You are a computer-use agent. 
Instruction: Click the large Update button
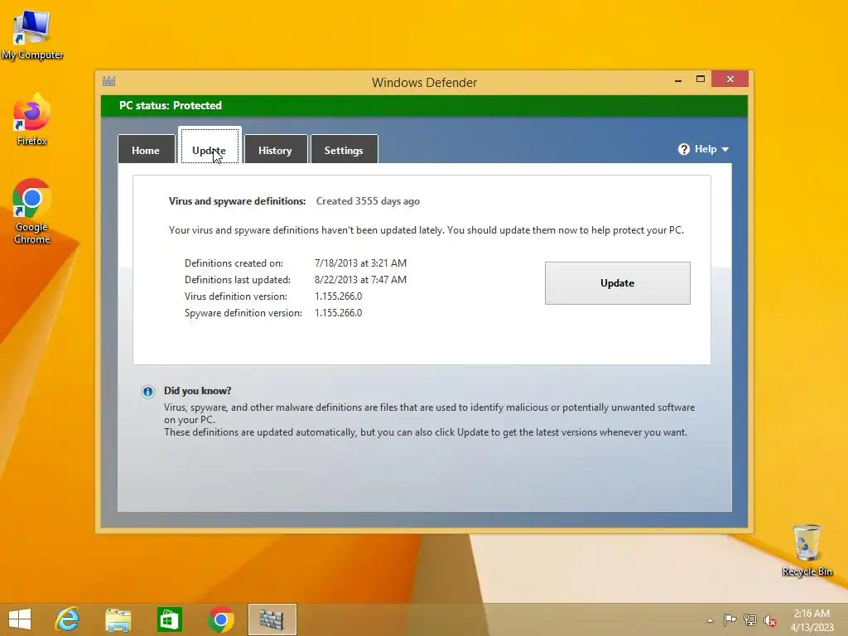(x=617, y=283)
